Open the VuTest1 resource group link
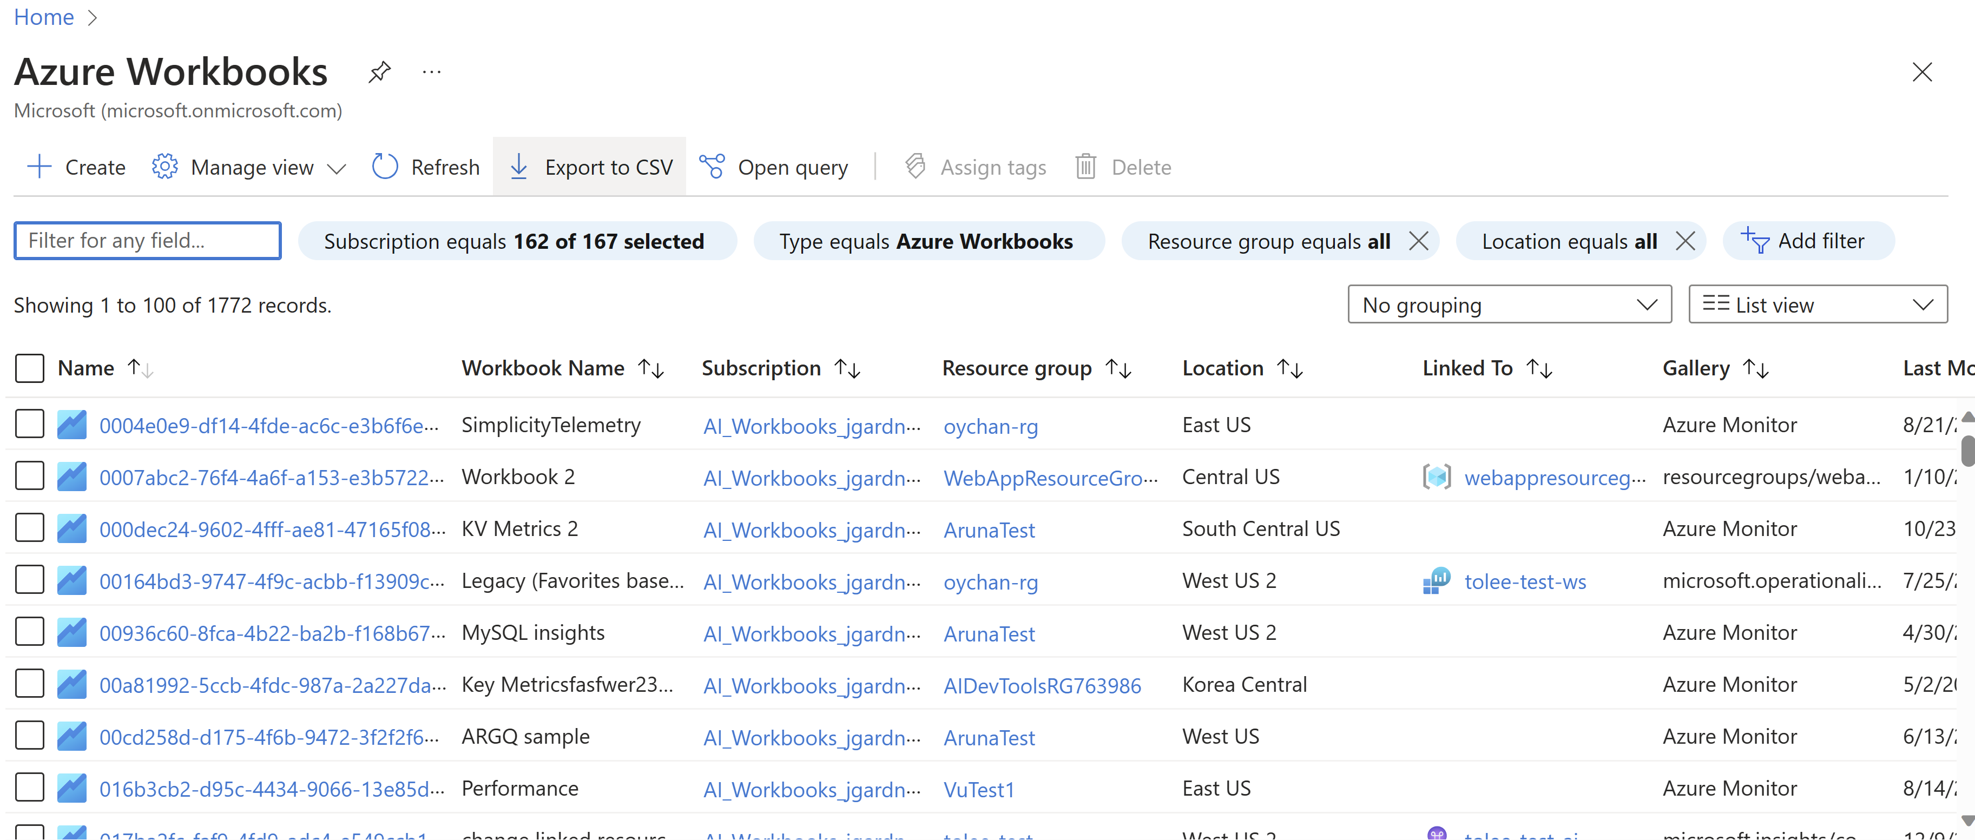 tap(978, 789)
